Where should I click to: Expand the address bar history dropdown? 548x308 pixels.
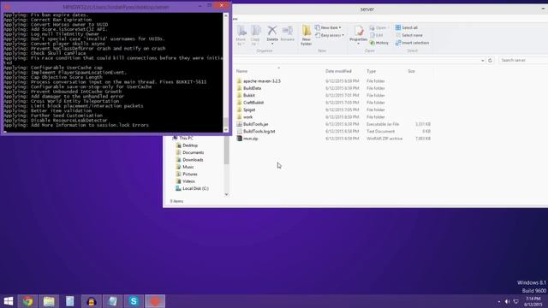pyautogui.click(x=483, y=61)
